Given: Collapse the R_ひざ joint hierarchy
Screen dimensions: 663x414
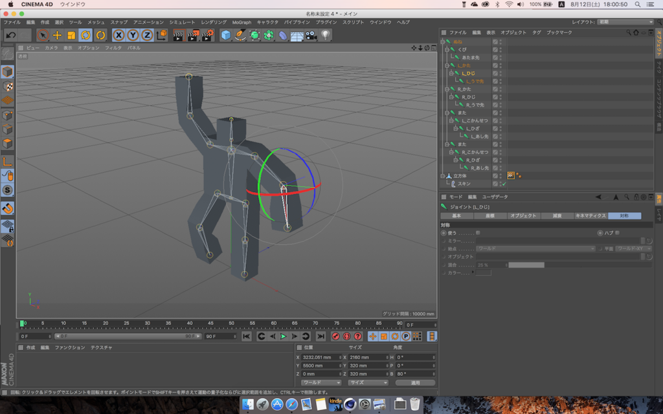Looking at the screenshot, I should coord(455,160).
